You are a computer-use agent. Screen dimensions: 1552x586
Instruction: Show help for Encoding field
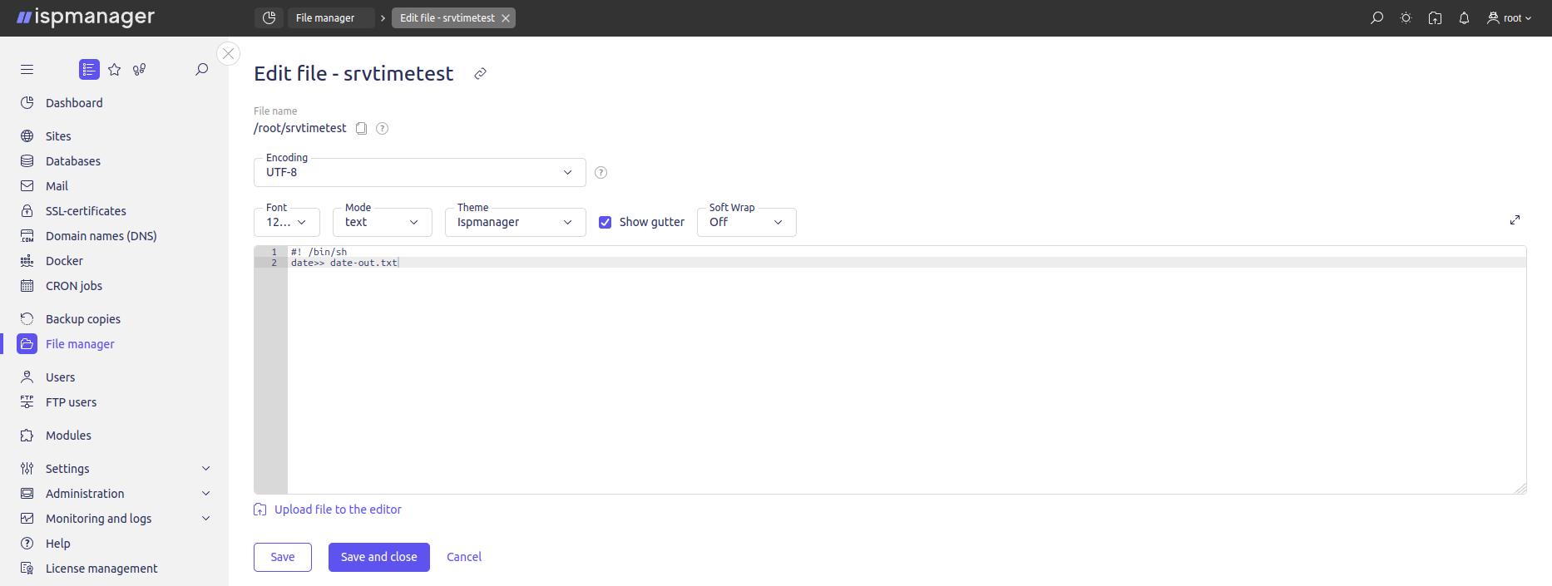coord(601,173)
